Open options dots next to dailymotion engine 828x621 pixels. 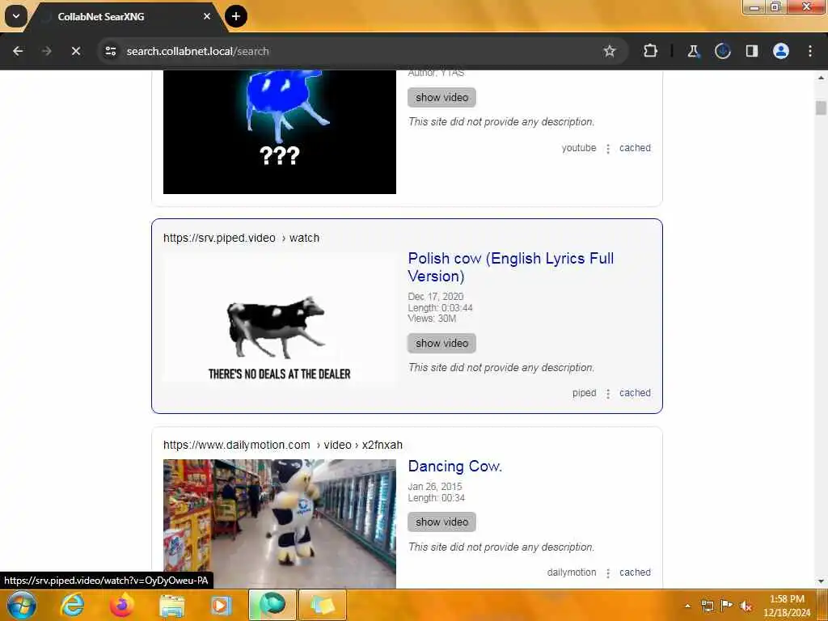click(608, 573)
